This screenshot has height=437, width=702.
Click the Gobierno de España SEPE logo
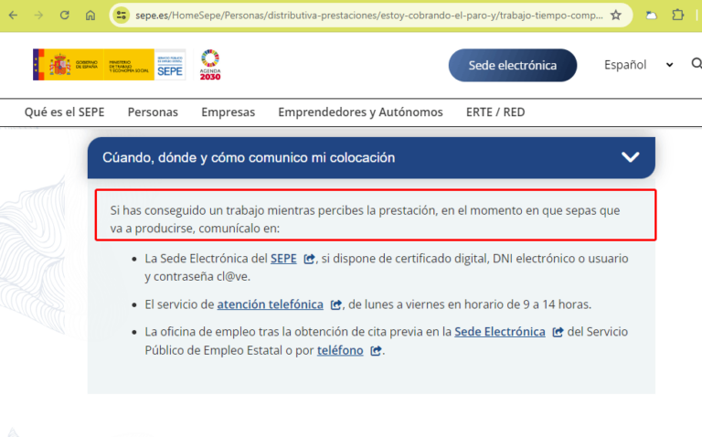pos(110,65)
